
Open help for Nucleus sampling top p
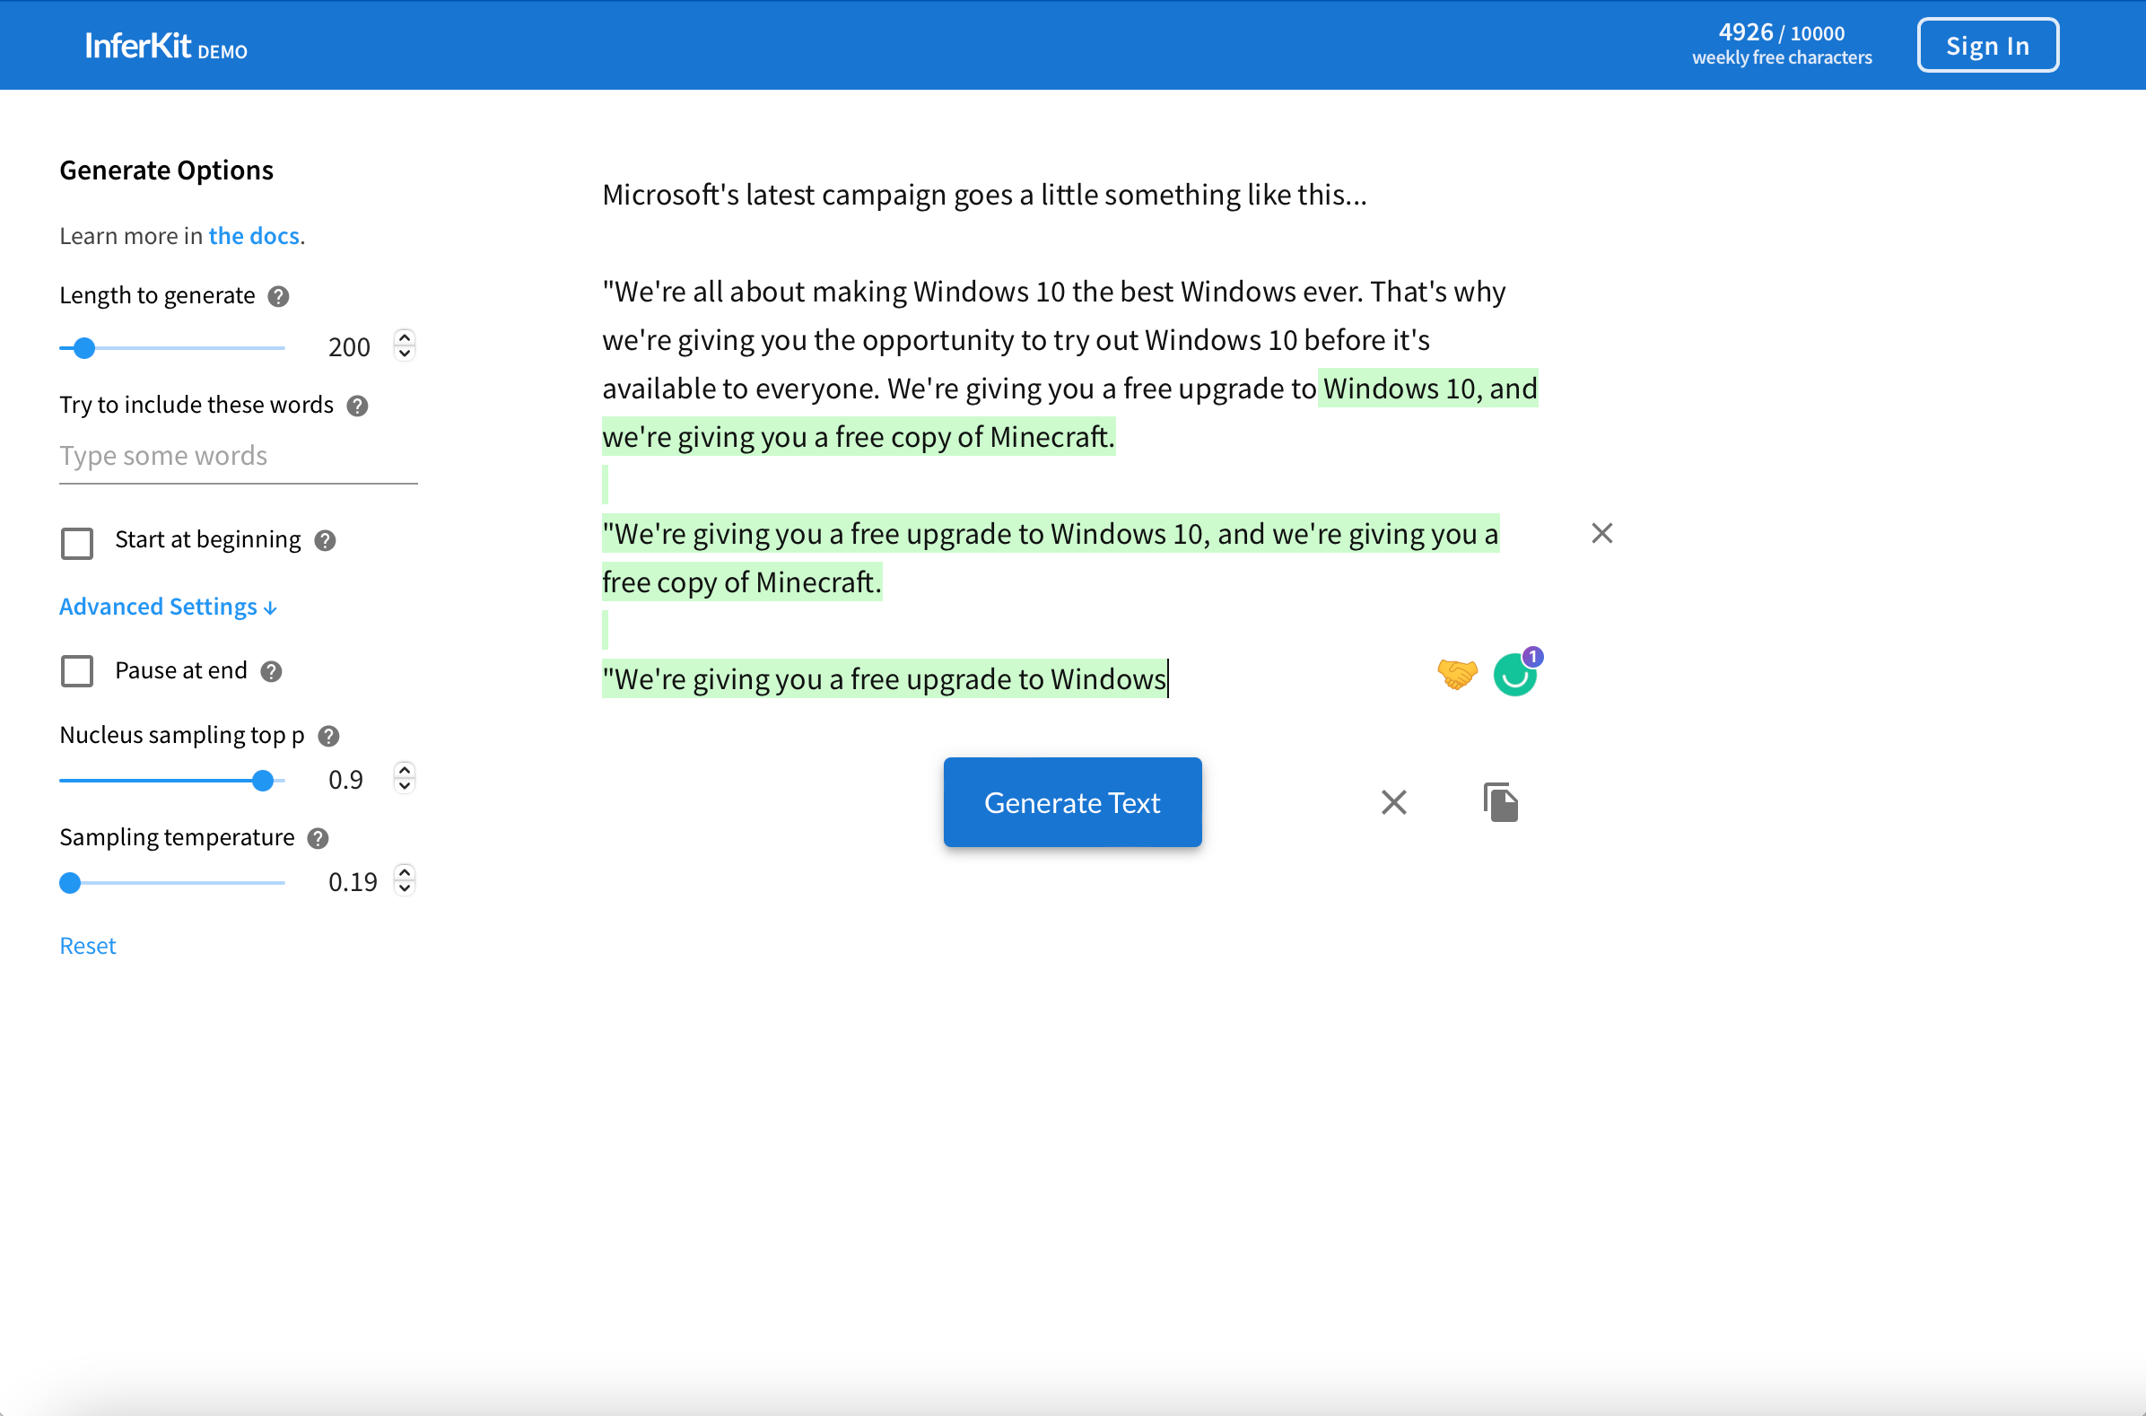click(328, 736)
